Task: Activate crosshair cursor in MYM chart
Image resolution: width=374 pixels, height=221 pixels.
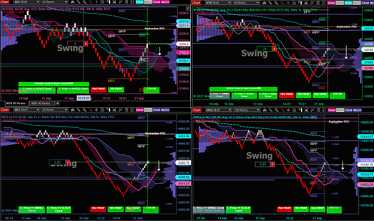Action: 288,2
